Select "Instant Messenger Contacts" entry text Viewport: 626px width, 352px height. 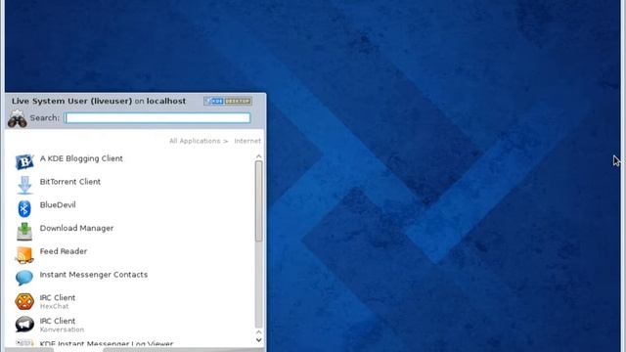coord(94,275)
